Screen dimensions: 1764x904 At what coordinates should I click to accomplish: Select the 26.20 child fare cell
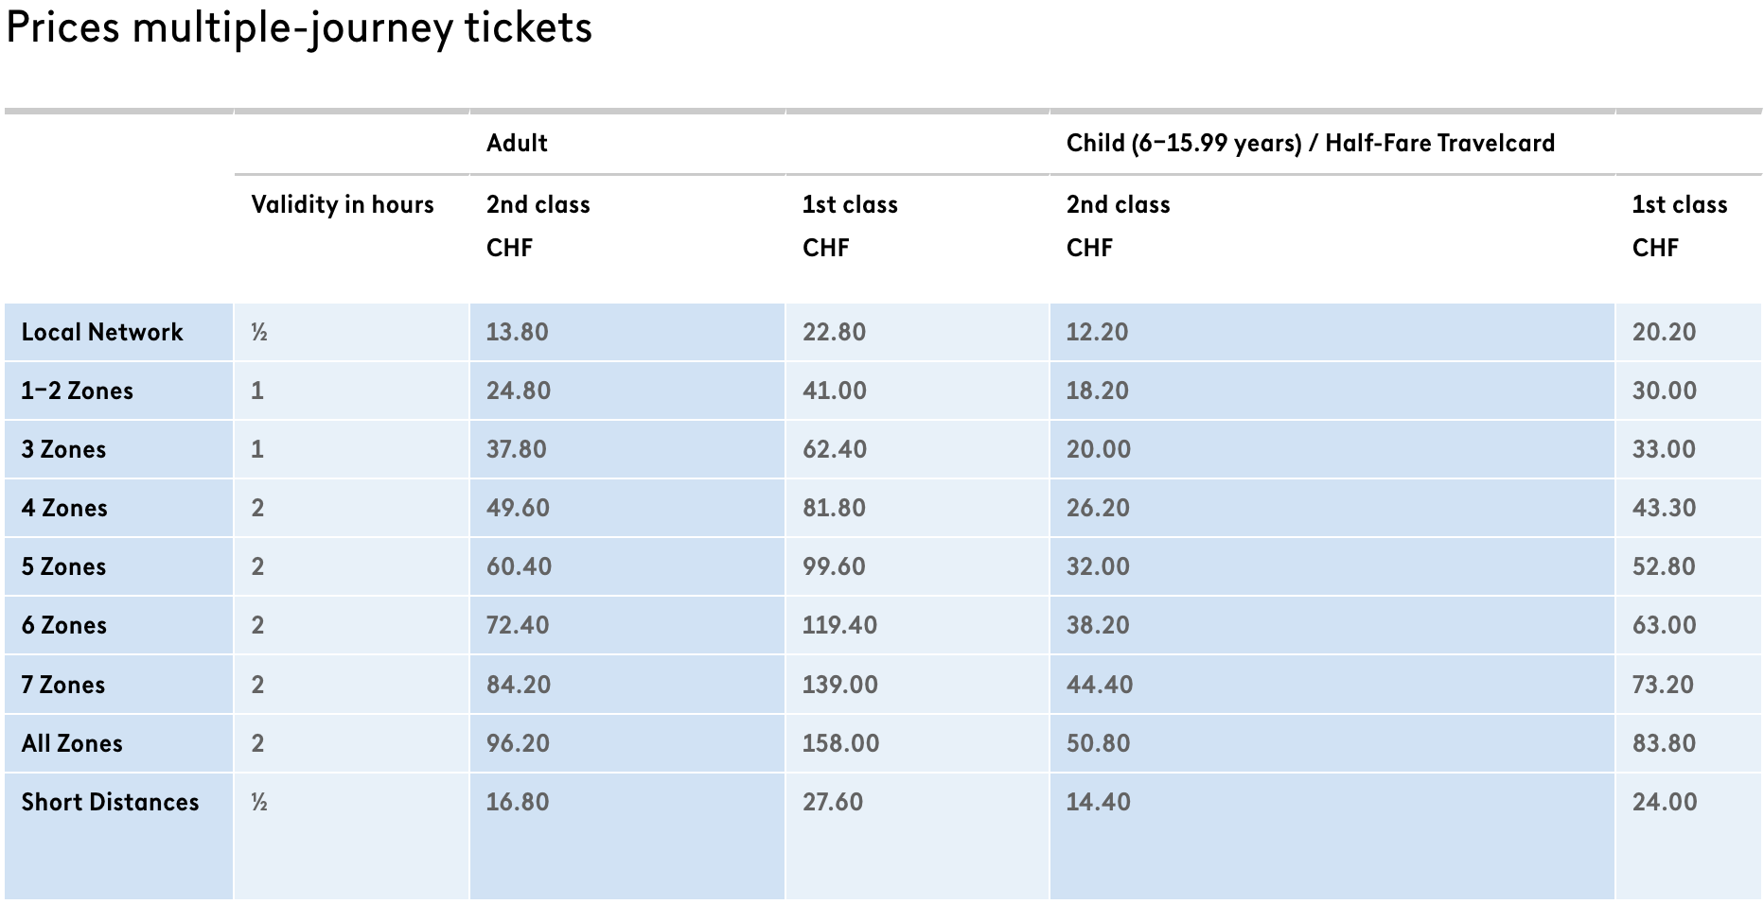(x=1098, y=508)
